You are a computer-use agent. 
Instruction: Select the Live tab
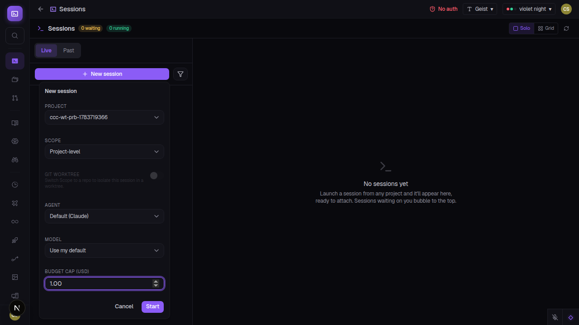click(x=46, y=51)
